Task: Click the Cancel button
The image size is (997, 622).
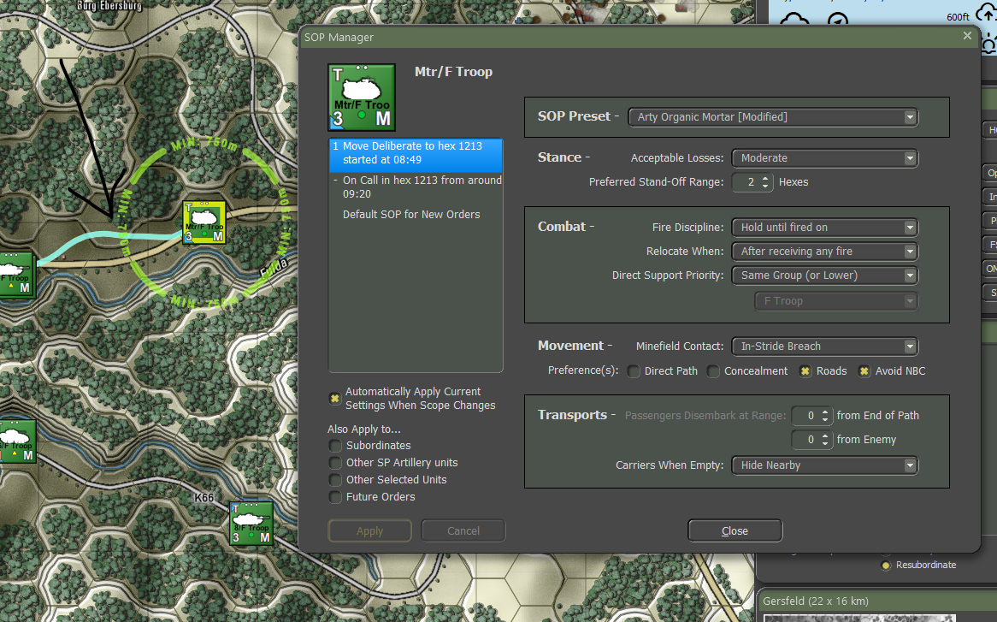Action: coord(463,530)
